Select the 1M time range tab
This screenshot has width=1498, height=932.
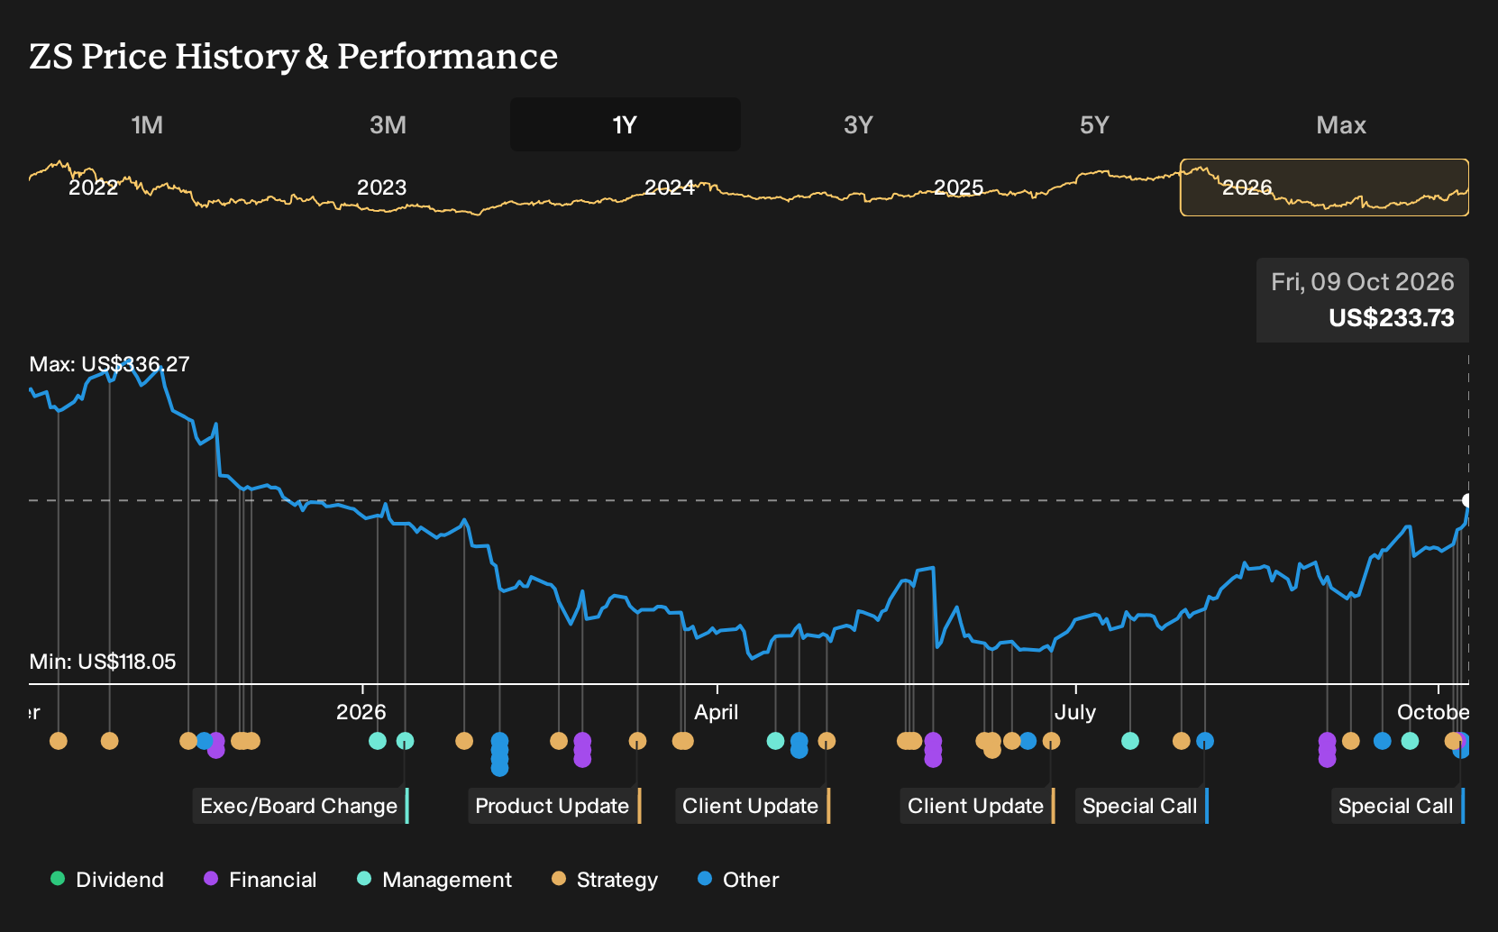pos(147,124)
